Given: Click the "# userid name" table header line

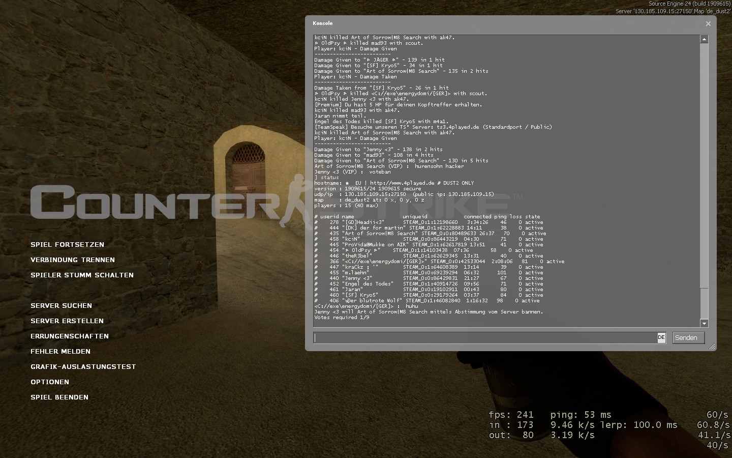Looking at the screenshot, I should [x=427, y=217].
